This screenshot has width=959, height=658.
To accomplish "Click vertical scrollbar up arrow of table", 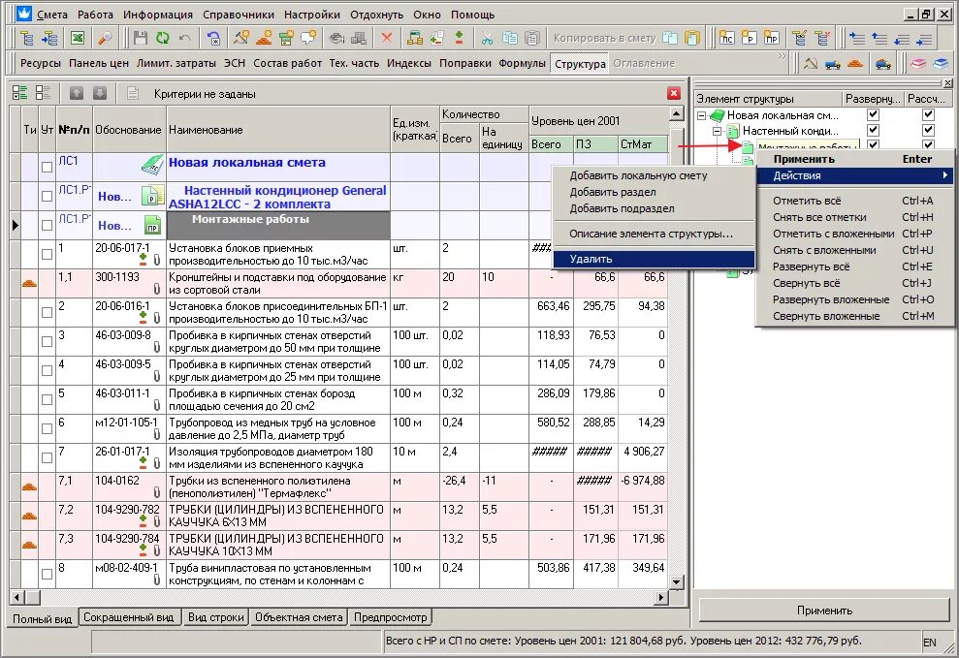I will [x=676, y=113].
